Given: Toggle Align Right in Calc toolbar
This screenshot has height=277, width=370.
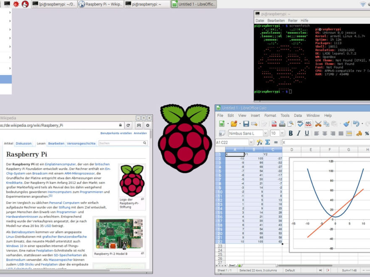Looking at the screenshot, I should pyautogui.click(x=333, y=133).
